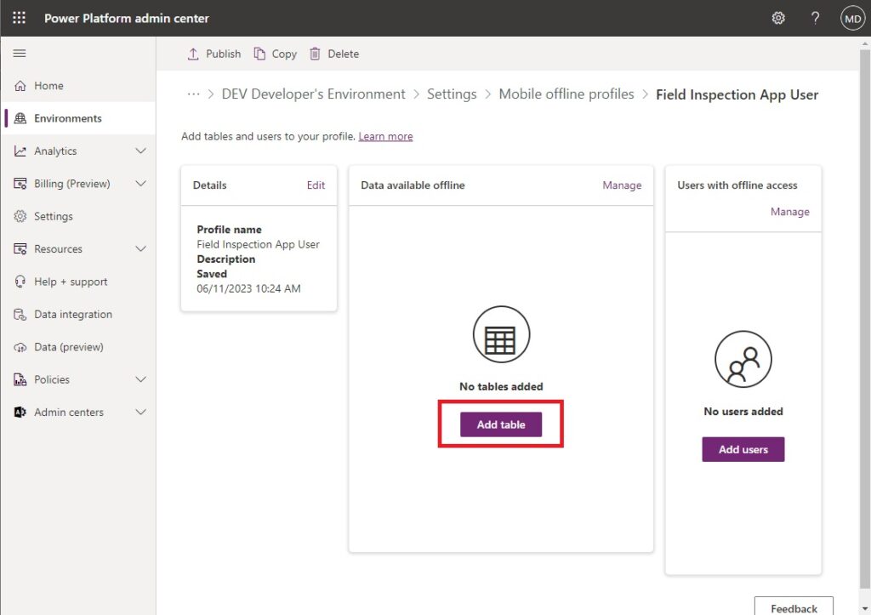The image size is (871, 615).
Task: Open the MD account avatar
Action: [x=851, y=17]
